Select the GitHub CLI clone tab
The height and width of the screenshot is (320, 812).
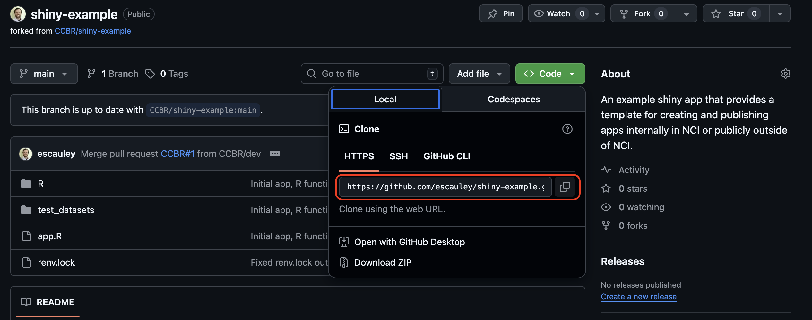pyautogui.click(x=446, y=156)
